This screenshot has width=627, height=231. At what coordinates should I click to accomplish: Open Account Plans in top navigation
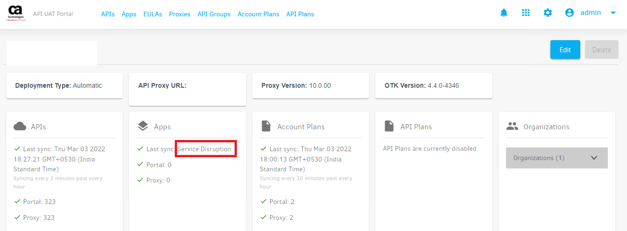pyautogui.click(x=258, y=14)
